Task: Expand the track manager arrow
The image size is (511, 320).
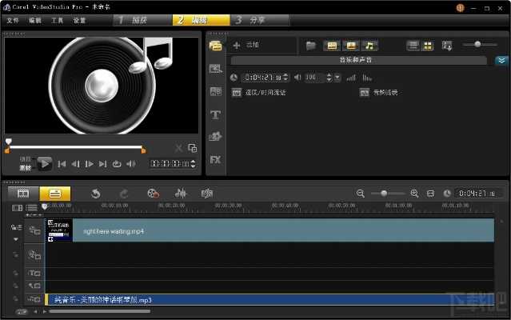Action: pos(15,239)
